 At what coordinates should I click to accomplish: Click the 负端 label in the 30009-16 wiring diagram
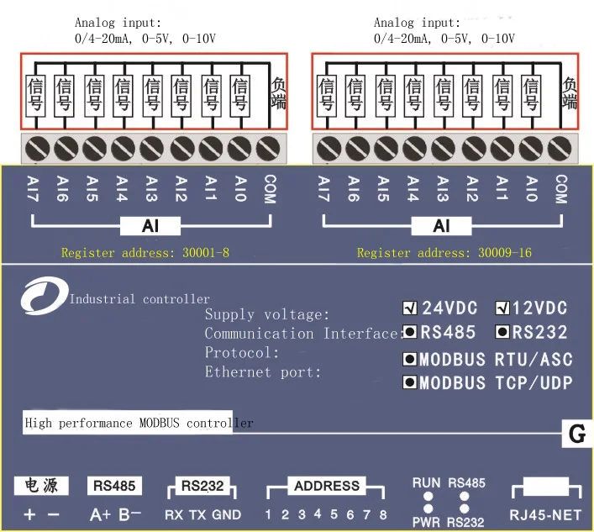570,93
